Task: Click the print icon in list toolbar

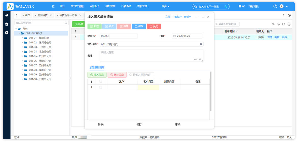Action: [278, 24]
